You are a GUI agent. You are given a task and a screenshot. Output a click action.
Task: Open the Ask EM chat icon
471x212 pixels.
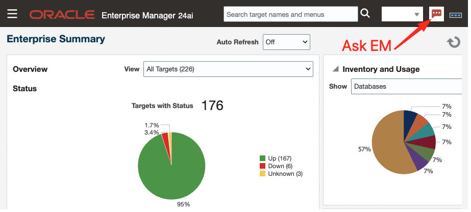(x=436, y=14)
